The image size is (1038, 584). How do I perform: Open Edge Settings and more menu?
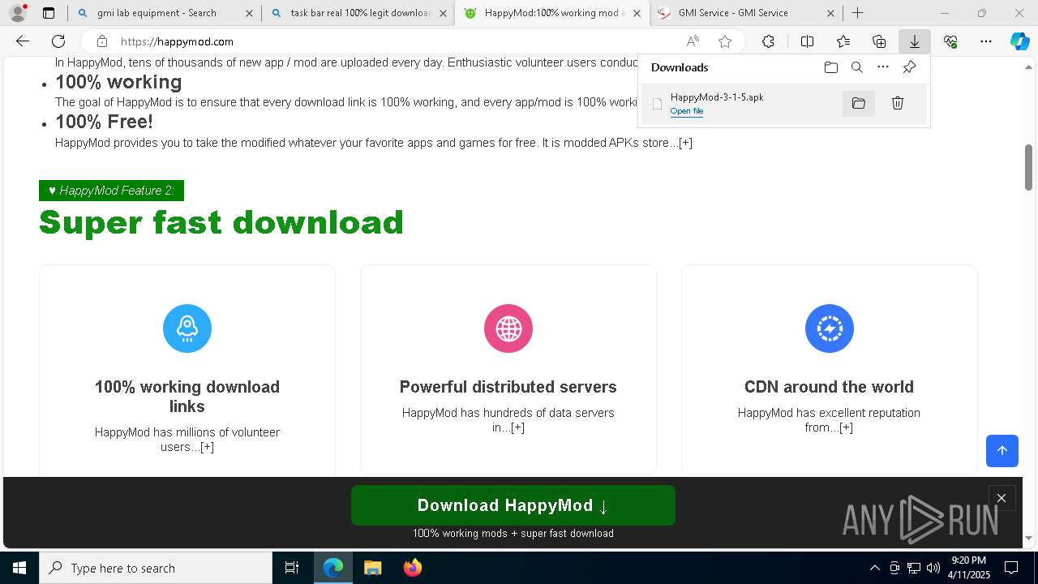coord(986,41)
